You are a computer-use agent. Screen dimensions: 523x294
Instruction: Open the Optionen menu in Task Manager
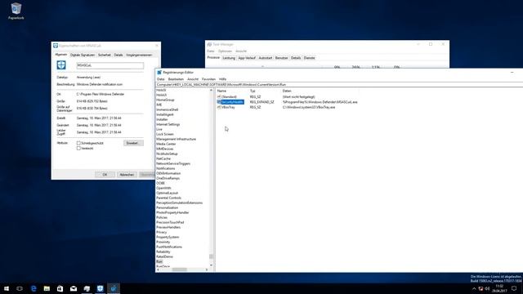(225, 51)
